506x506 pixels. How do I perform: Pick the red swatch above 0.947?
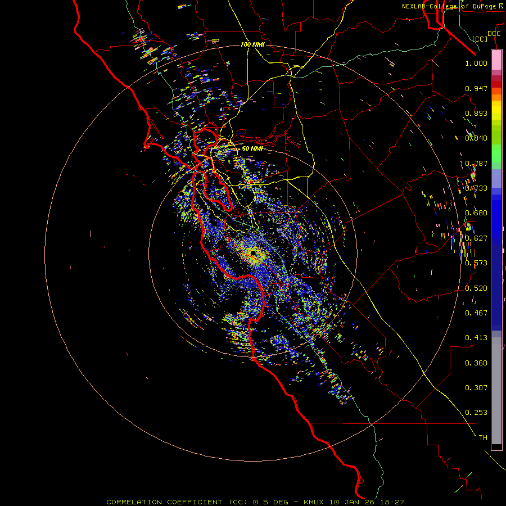coord(496,84)
